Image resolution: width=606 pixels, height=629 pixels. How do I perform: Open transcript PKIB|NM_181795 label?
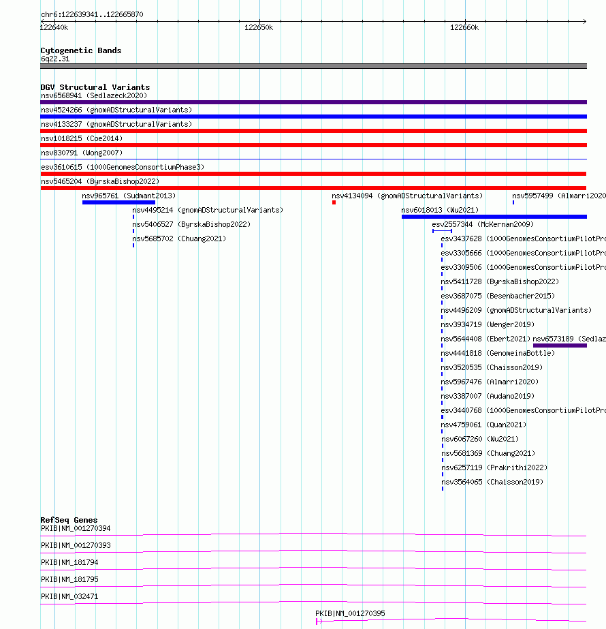(69, 580)
